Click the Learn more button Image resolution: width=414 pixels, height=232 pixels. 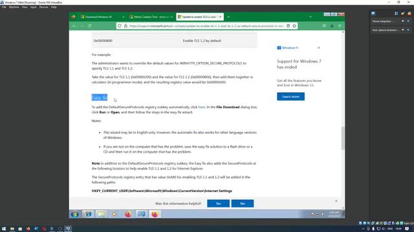pos(290,97)
